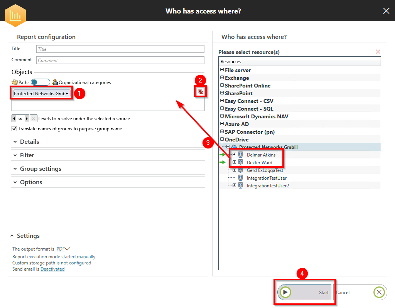Click the Start play icon
Screen dimensions: 395x308
click(285, 292)
